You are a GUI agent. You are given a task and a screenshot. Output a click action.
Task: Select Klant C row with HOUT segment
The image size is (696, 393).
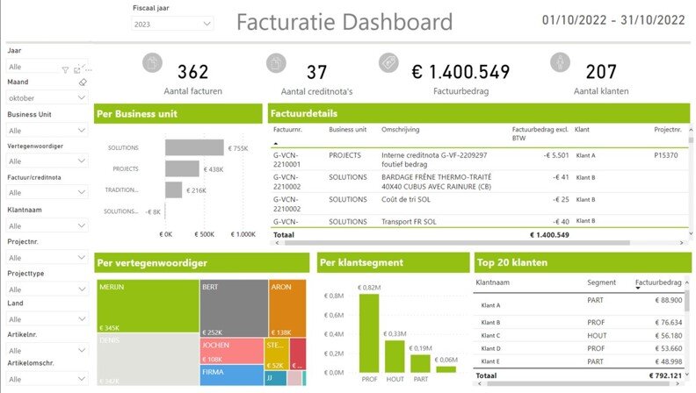coord(579,335)
